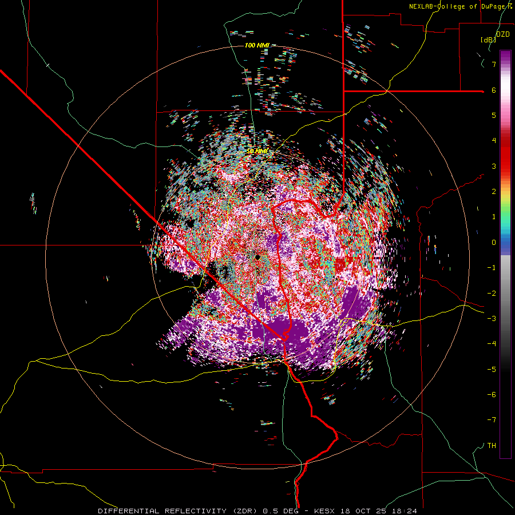Click the legend value 6

[x=494, y=90]
